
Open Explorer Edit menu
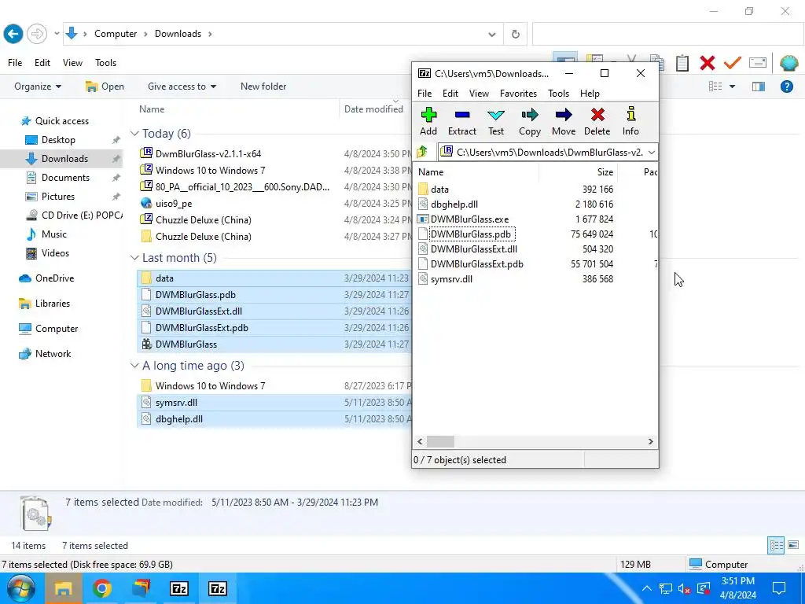coord(42,63)
